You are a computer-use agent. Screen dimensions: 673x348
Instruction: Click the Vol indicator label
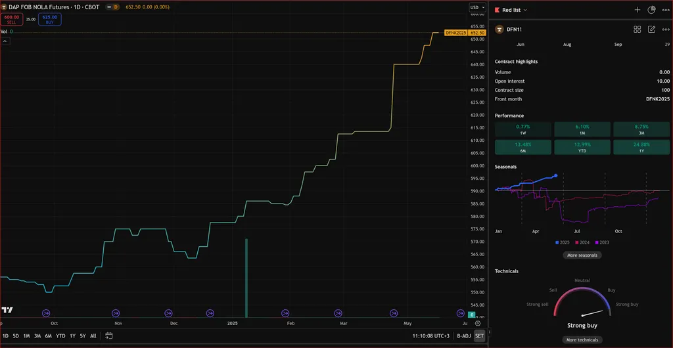4,32
